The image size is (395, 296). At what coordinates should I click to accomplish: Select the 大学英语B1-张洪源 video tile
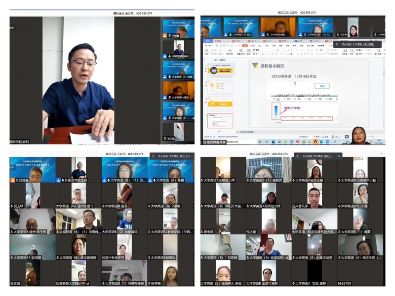pos(33,247)
